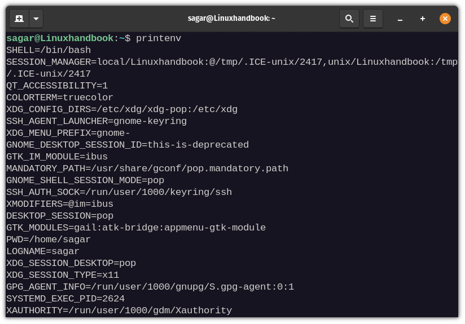Click the sagar@Linuxhandbook window title
465x324 pixels.
coord(231,19)
